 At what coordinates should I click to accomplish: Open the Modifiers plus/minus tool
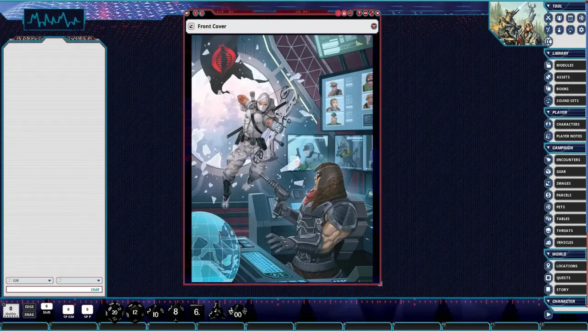pos(548,29)
